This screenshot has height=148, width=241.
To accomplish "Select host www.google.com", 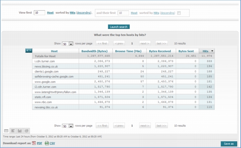I will point(45,82).
